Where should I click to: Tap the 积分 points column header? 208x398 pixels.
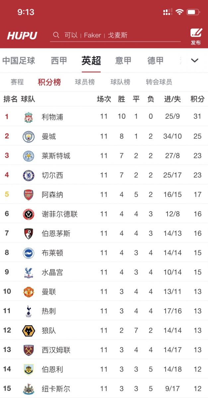[197, 99]
